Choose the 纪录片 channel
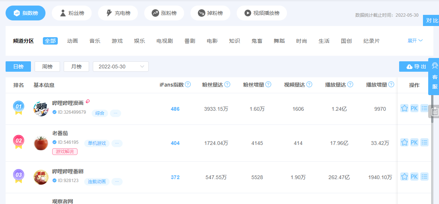The height and width of the screenshot is (204, 439). tap(372, 41)
